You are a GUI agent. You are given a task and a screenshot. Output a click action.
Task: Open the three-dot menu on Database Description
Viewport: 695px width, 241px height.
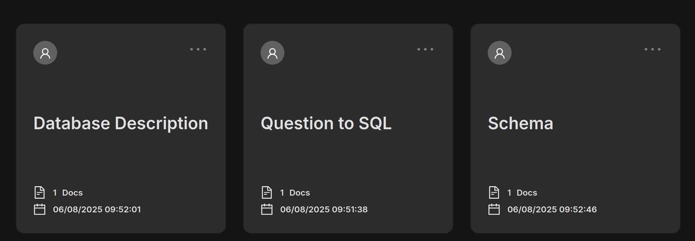click(x=198, y=49)
